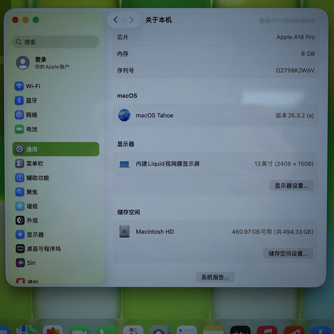Click the Macintosh HD label
334x334 pixels.
click(155, 232)
